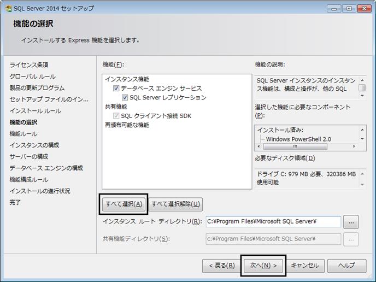This screenshot has height=282, width=376.
Task: Click グローバル ルール step in sidebar
Action: pos(33,77)
